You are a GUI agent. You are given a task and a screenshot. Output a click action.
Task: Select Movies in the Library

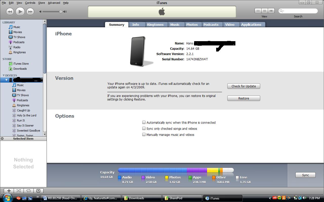click(17, 32)
